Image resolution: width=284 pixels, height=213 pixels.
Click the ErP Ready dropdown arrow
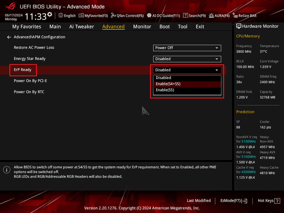217,70
